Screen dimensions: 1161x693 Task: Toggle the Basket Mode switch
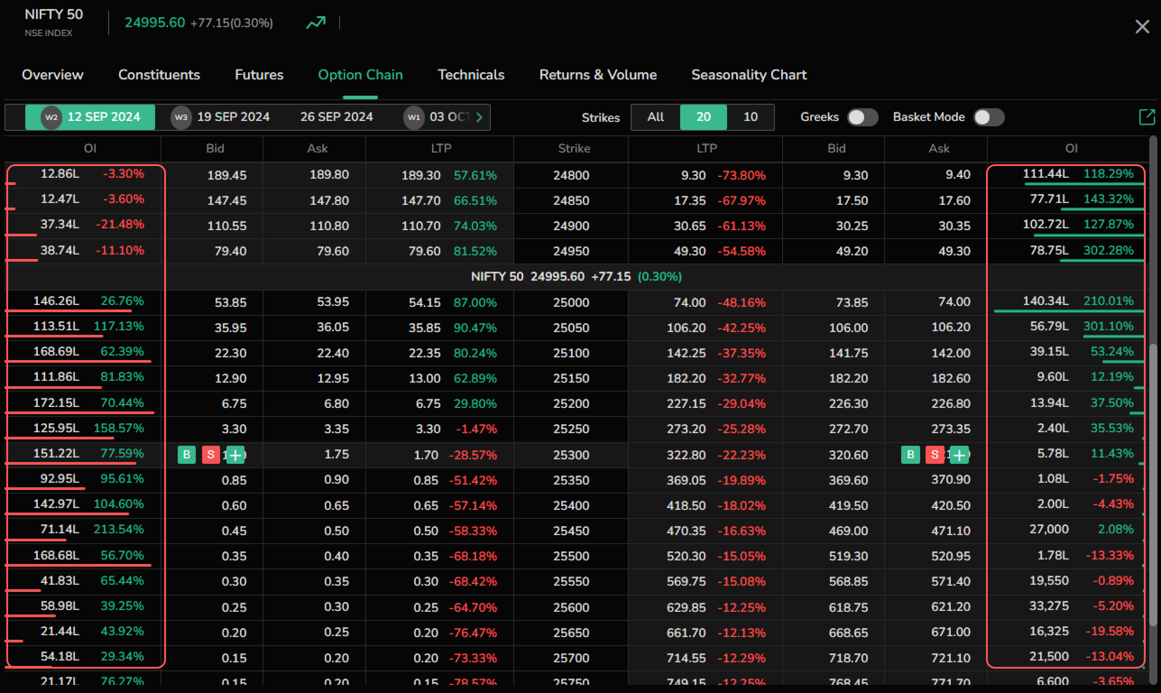tap(989, 117)
